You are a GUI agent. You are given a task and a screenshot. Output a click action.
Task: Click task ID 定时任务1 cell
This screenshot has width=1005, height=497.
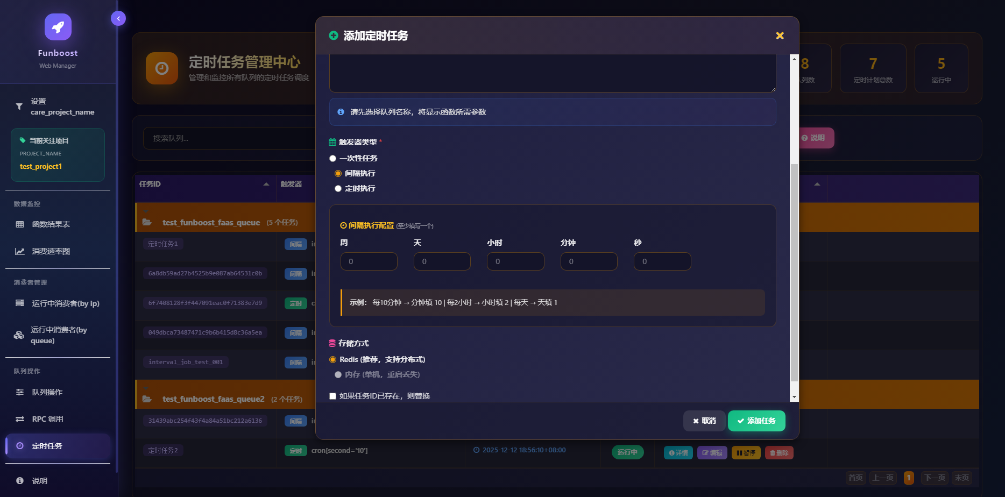tap(163, 244)
